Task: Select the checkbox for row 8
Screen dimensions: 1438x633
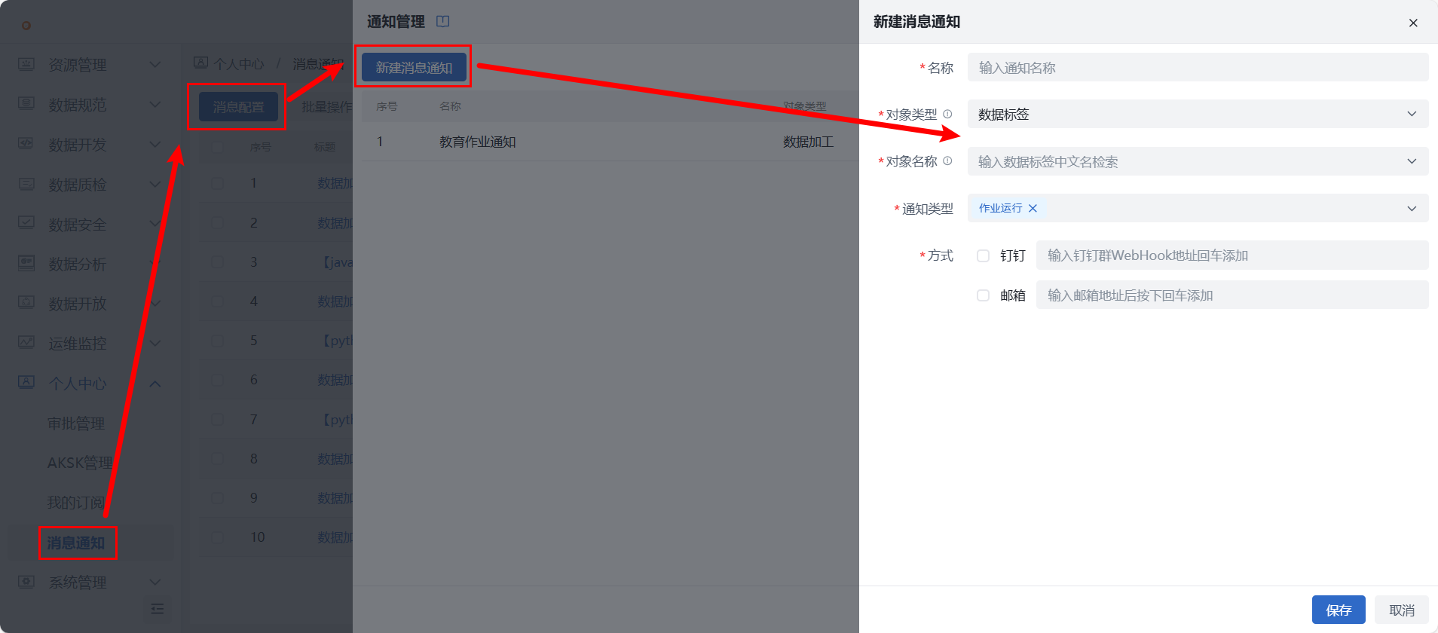Action: 217,458
